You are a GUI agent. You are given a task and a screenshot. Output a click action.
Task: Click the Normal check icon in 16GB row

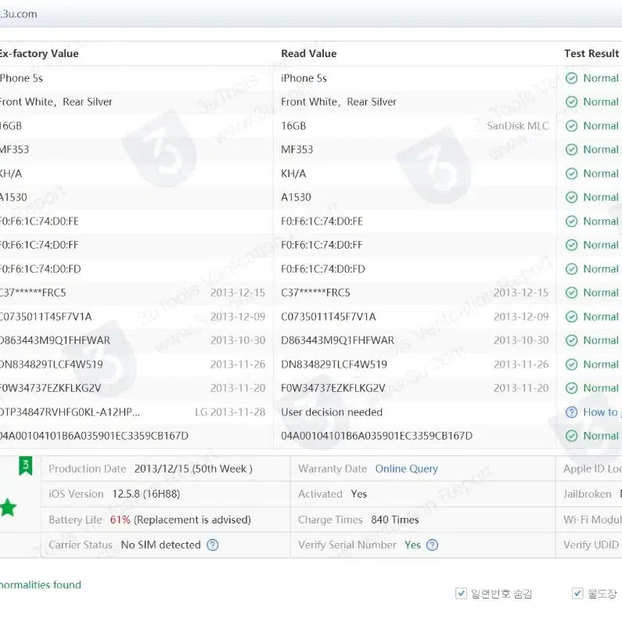point(571,126)
